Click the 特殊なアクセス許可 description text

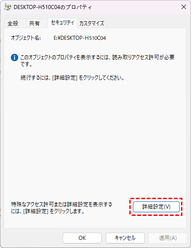pos(62,205)
